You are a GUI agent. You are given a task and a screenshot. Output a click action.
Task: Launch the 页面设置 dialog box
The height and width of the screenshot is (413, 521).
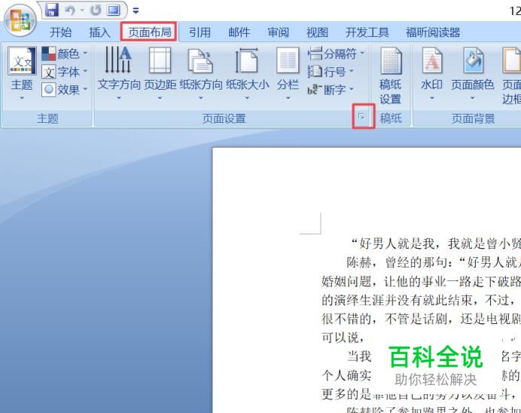[x=361, y=117]
